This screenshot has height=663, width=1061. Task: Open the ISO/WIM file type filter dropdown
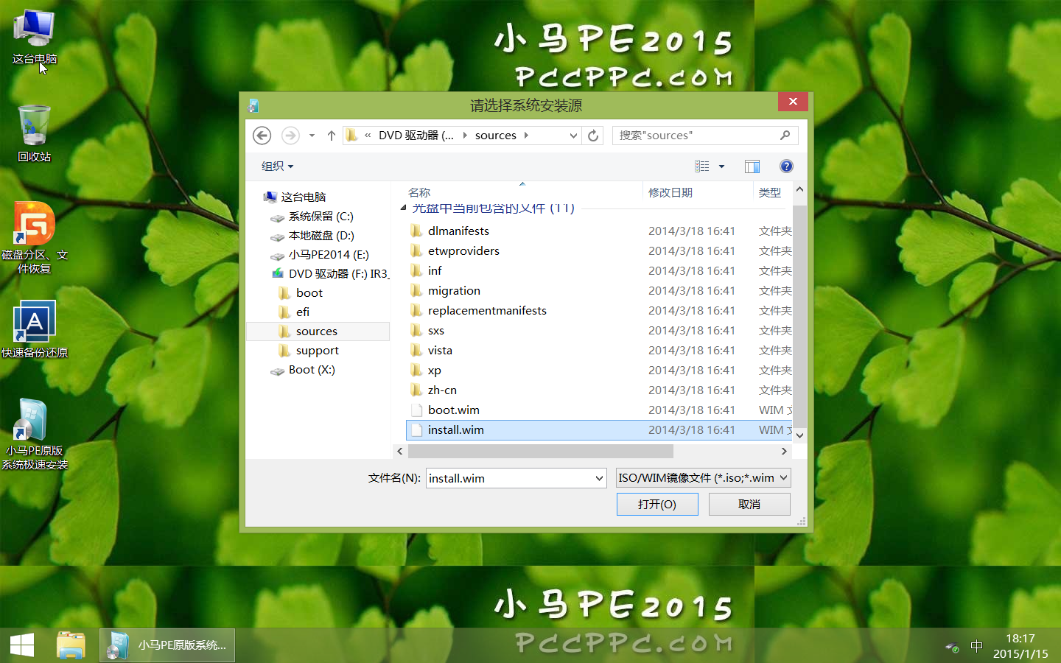tap(784, 478)
